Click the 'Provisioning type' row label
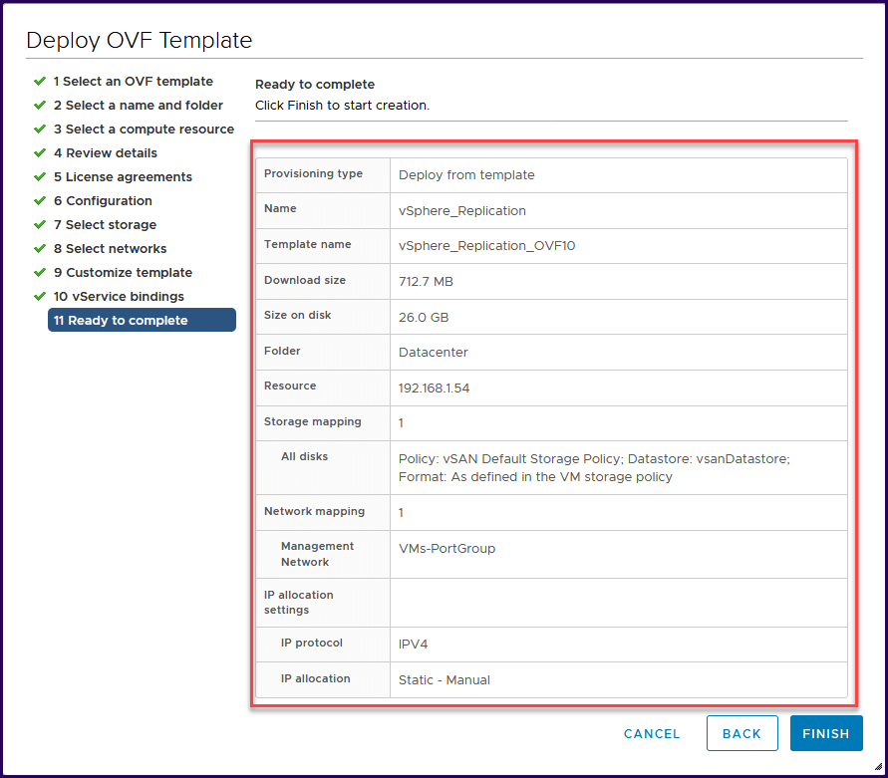 [x=313, y=174]
